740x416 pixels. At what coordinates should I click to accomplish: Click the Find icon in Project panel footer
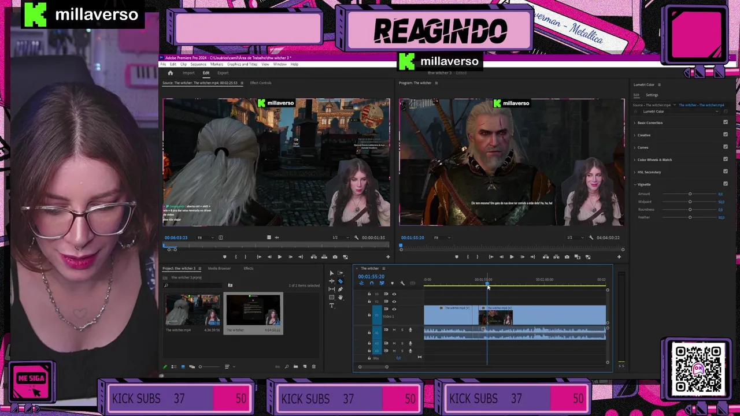point(287,366)
